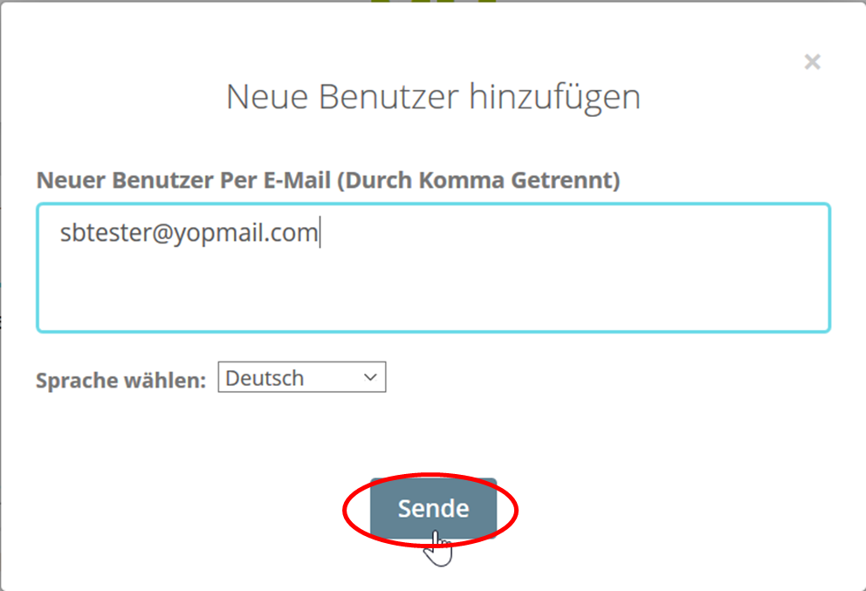Screen dimensions: 866x591
Task: Click the 'sbtester' part of the address
Action: click(x=105, y=232)
